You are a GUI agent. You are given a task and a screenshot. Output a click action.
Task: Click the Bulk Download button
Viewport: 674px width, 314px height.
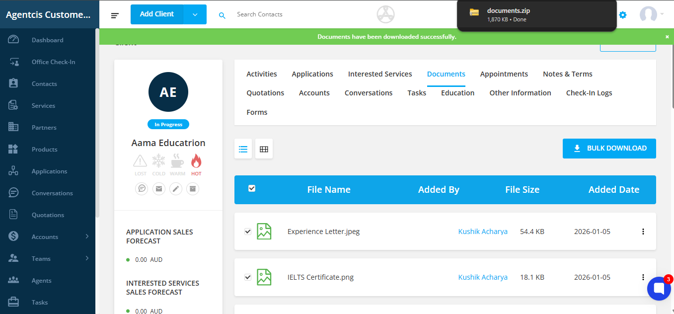609,149
